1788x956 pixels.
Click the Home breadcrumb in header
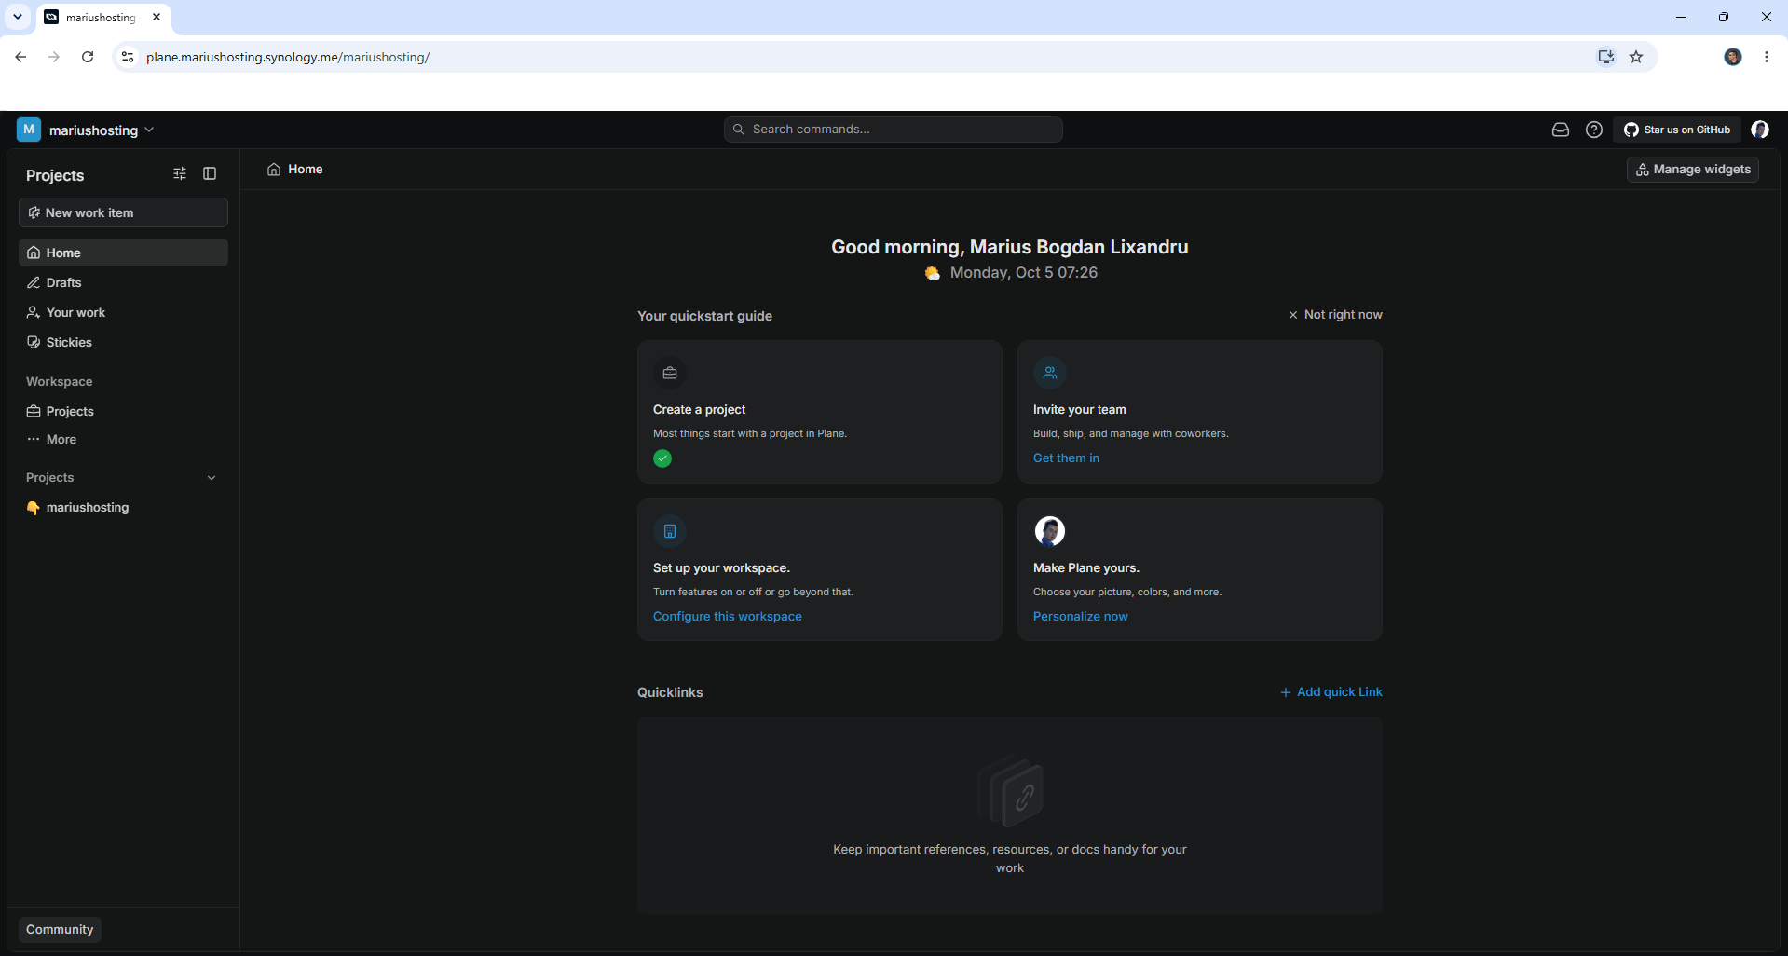(x=295, y=170)
